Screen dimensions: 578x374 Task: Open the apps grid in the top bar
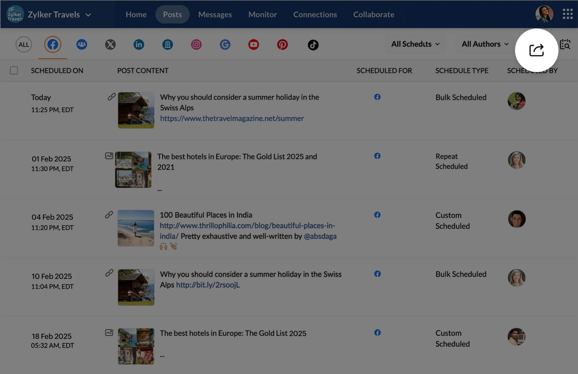tap(568, 14)
